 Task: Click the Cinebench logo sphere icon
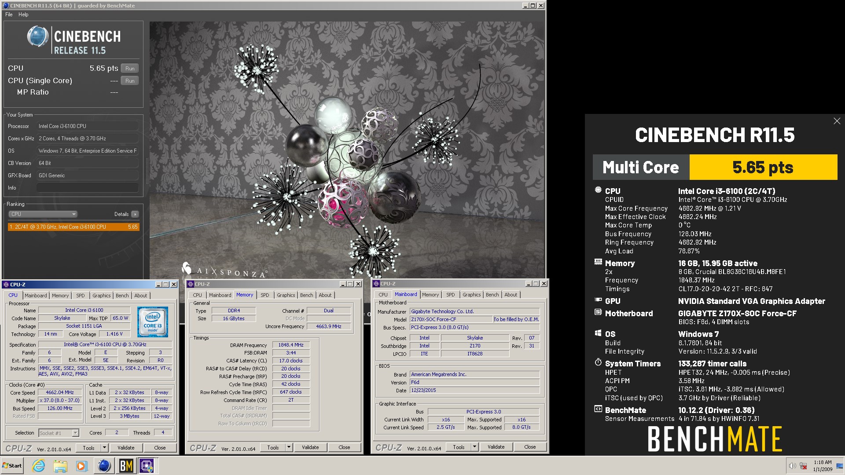[x=38, y=37]
